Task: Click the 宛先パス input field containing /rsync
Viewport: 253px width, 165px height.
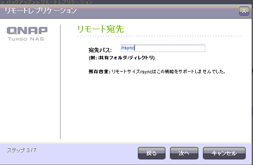Action: (163, 48)
